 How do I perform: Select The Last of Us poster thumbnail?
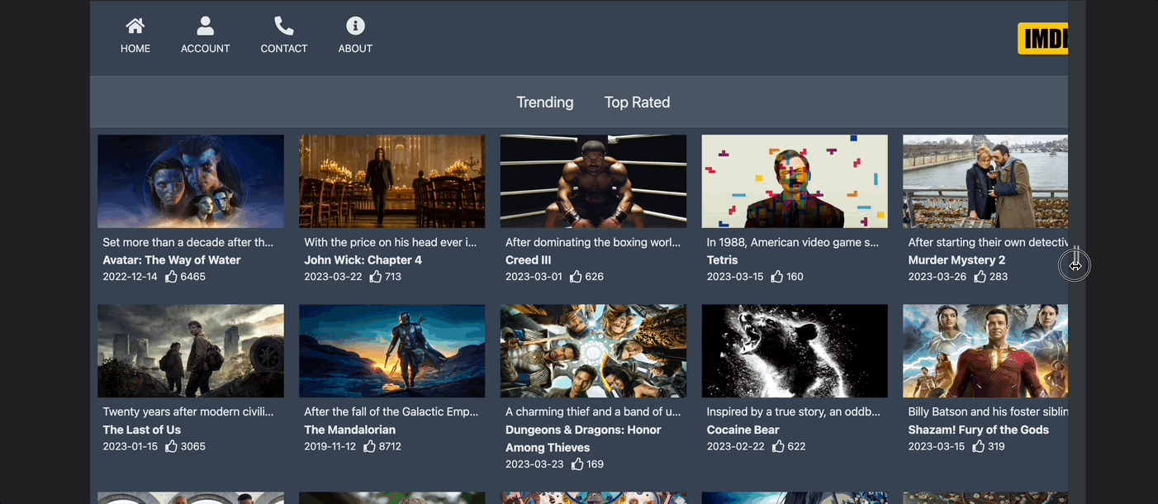point(191,351)
